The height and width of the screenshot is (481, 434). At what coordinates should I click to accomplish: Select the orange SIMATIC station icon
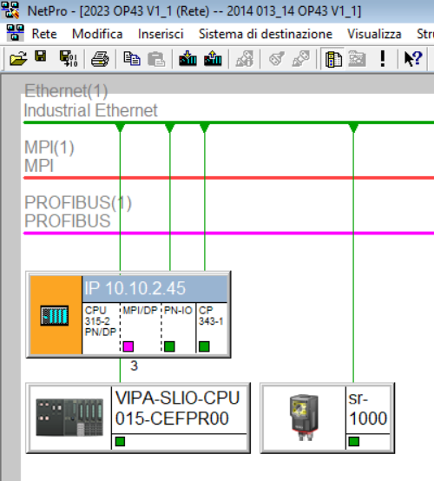(x=56, y=315)
